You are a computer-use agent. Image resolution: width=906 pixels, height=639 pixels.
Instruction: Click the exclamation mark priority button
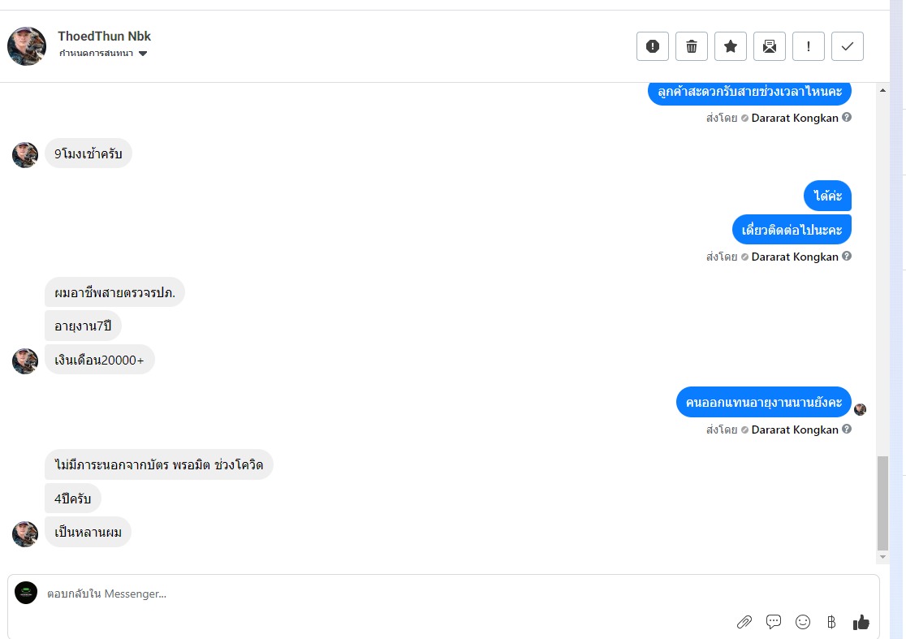tap(808, 46)
